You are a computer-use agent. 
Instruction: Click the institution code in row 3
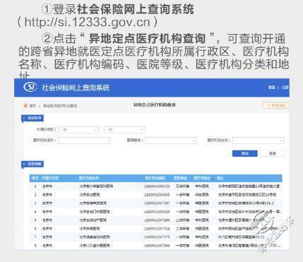pos(157,203)
